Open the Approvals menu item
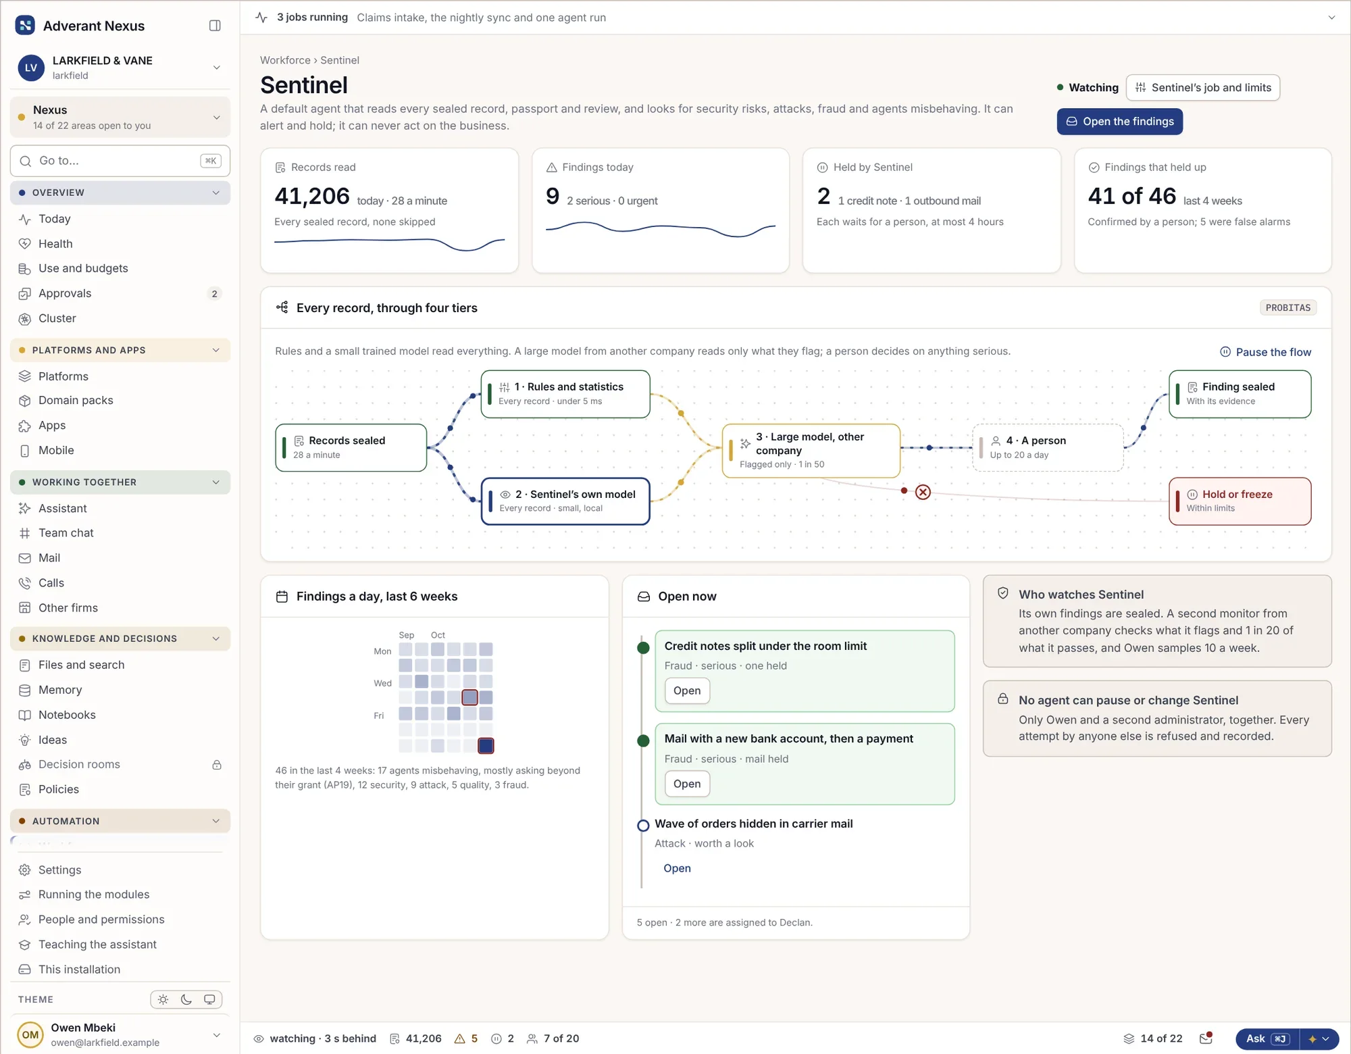This screenshot has height=1054, width=1351. click(120, 293)
